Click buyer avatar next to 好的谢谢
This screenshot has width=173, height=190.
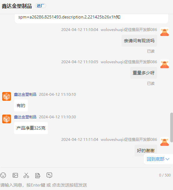(x=165, y=141)
